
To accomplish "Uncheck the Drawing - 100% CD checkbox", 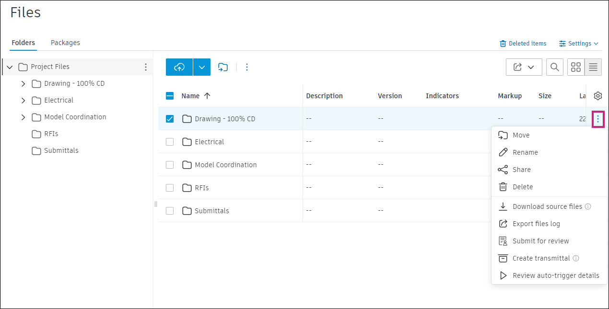I will point(170,119).
